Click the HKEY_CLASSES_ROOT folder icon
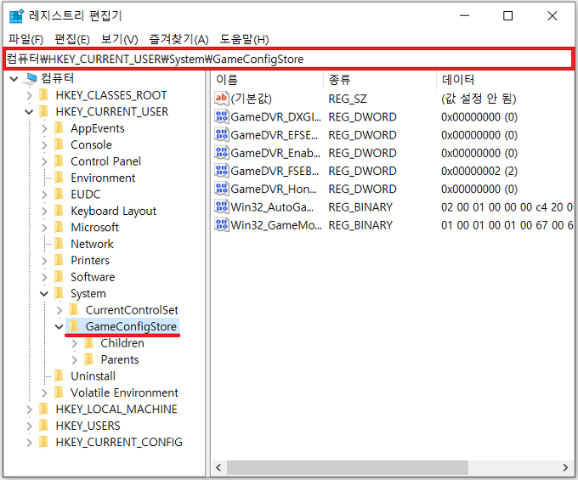This screenshot has height=480, width=578. tap(44, 95)
